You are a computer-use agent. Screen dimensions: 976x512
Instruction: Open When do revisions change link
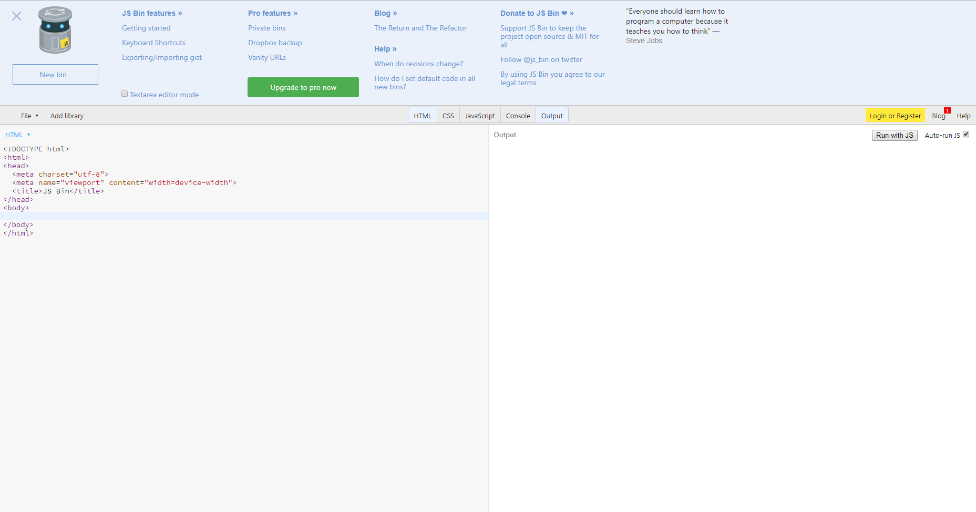point(419,64)
